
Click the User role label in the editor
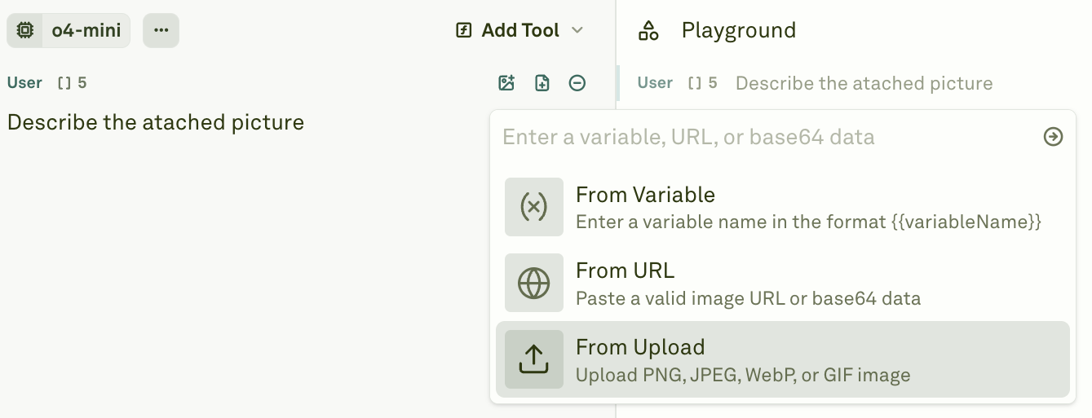tap(24, 82)
